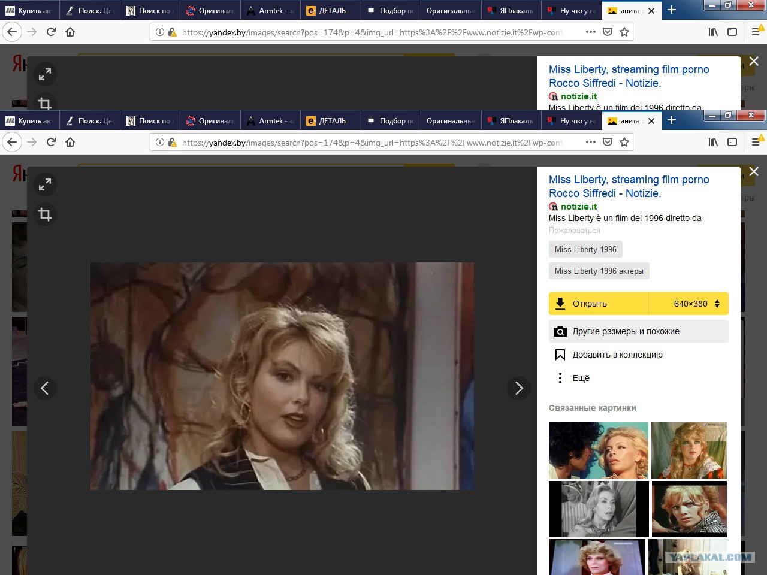
Task: Select the 'Miss Liberty 1996 актеры' suggestion chip
Action: (599, 271)
